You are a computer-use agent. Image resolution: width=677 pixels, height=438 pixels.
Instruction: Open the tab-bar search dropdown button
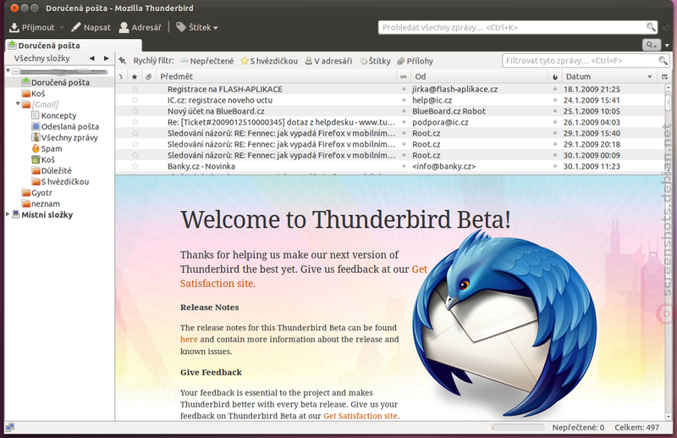point(652,45)
